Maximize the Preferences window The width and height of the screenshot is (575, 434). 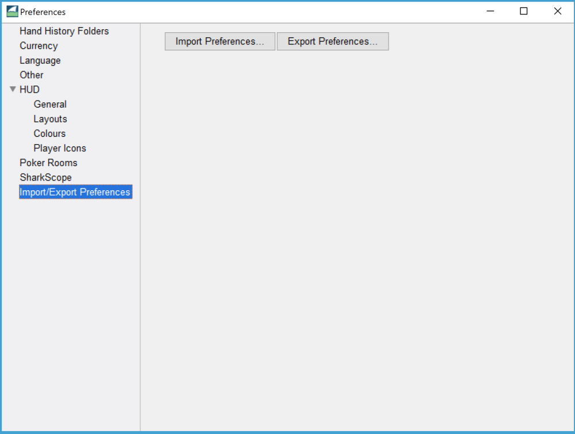click(x=524, y=11)
